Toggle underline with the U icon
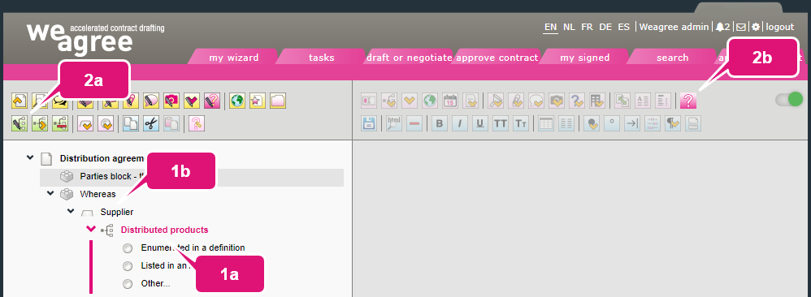Viewport: 811px width, 297px height. pos(480,123)
